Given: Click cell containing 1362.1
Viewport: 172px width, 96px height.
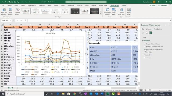Looking at the screenshot, I should (21, 81).
